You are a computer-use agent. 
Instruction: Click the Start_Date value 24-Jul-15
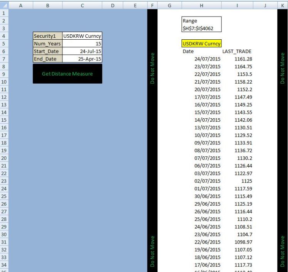click(82, 51)
